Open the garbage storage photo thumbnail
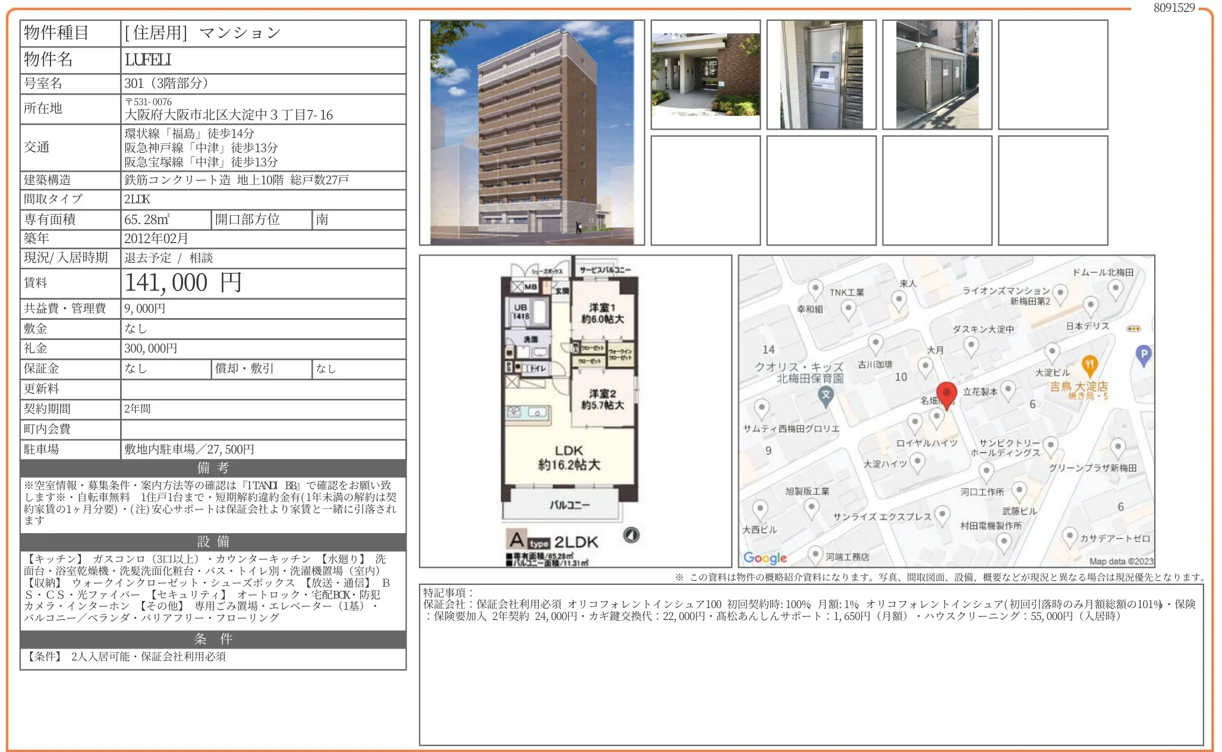 [937, 74]
